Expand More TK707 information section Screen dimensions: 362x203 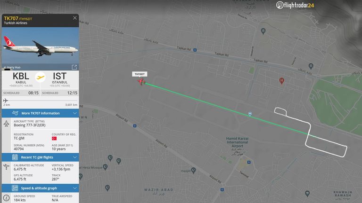41,113
